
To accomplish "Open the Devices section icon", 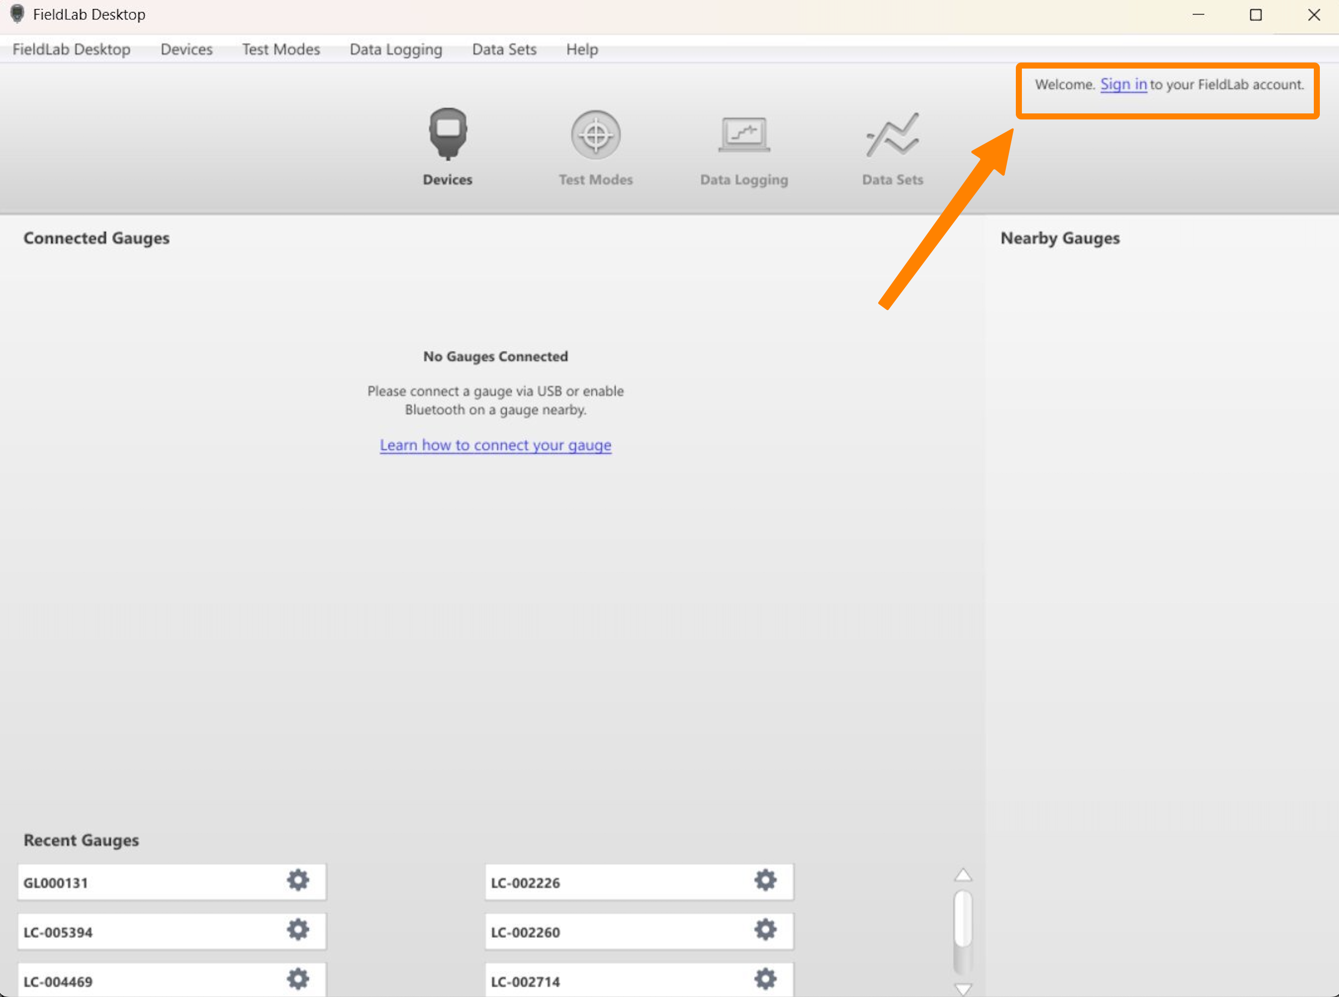I will [x=447, y=134].
